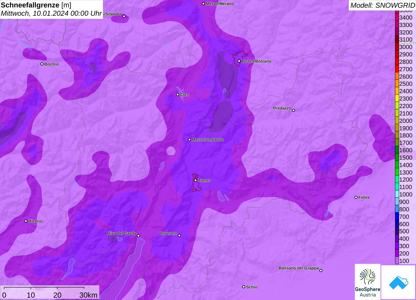
Task: Click the Predazzo label text
Action: pos(282,108)
